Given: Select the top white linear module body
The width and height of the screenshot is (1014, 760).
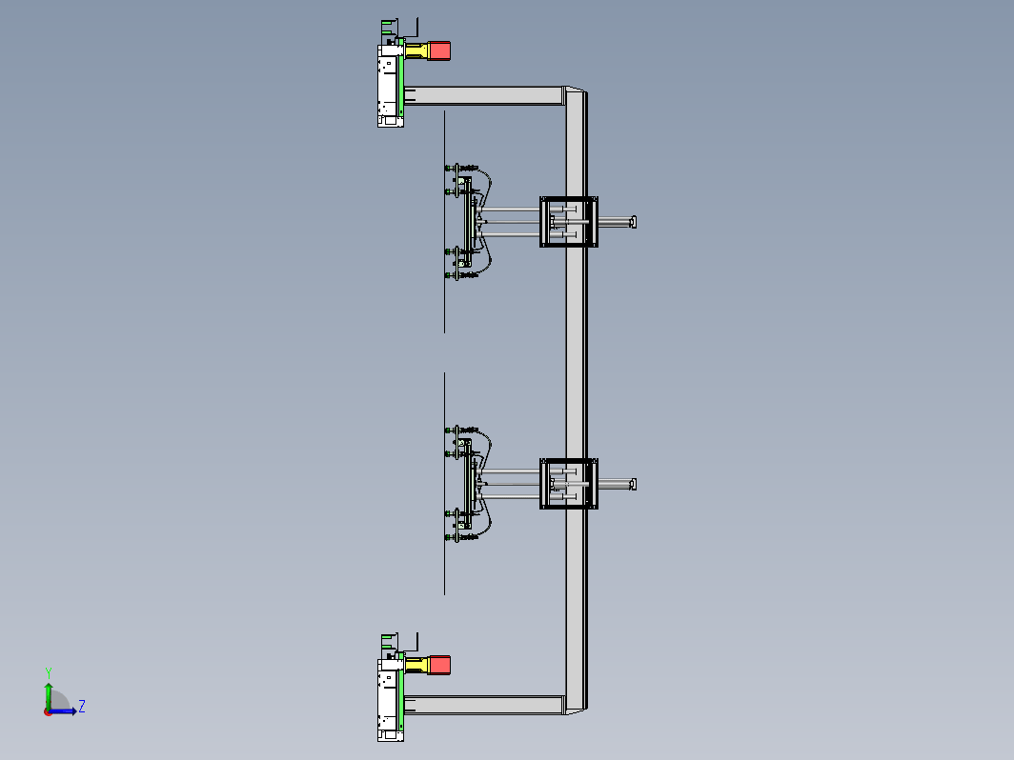Looking at the screenshot, I should click(x=388, y=86).
